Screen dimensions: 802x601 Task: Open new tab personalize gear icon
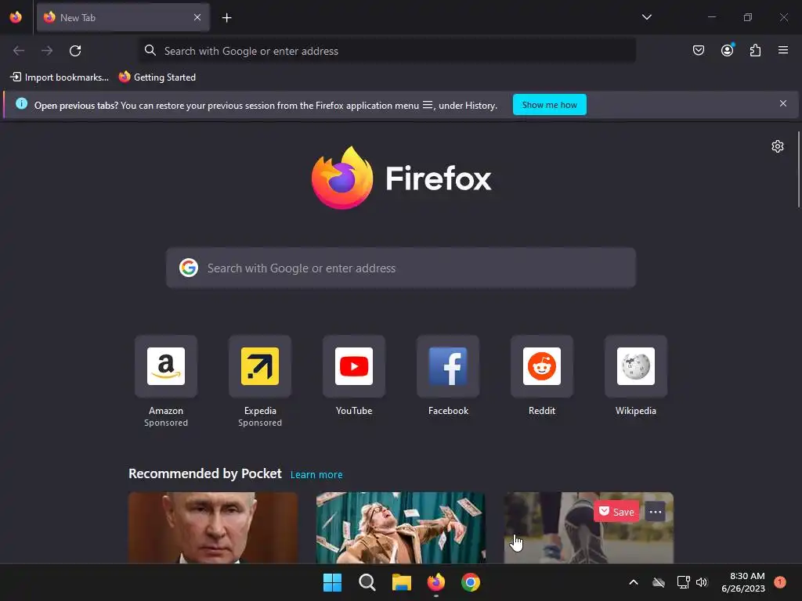tap(777, 146)
